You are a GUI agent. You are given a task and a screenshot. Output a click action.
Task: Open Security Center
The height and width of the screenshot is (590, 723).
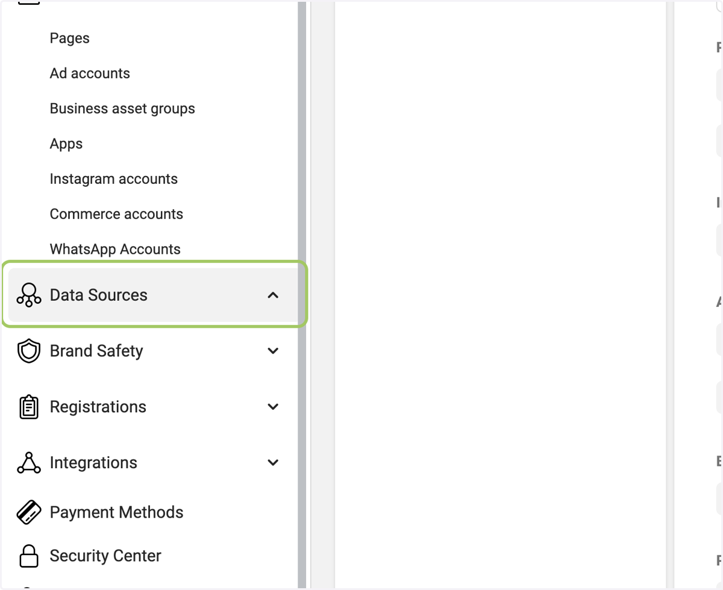[105, 556]
